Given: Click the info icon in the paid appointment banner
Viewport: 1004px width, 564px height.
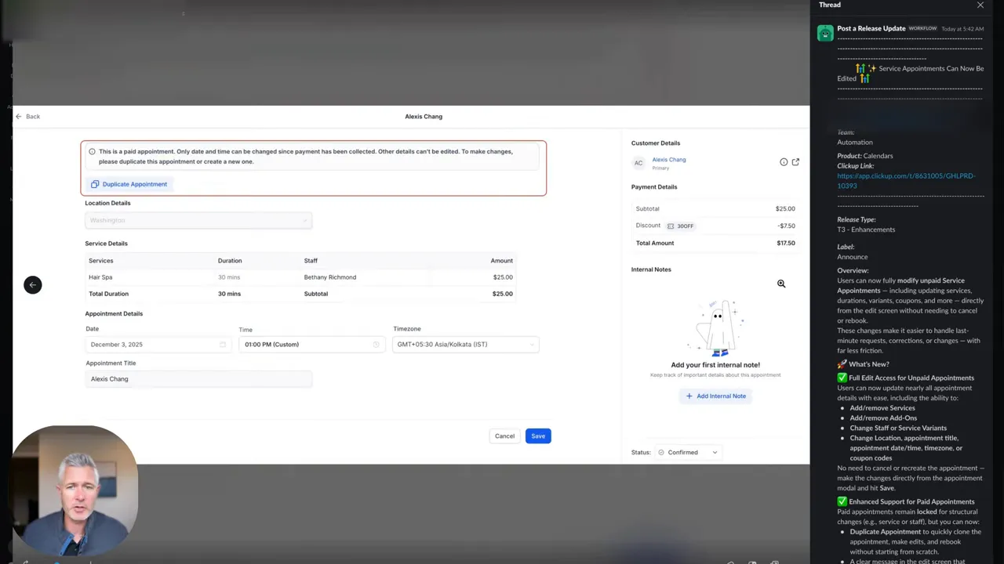Looking at the screenshot, I should [92, 151].
